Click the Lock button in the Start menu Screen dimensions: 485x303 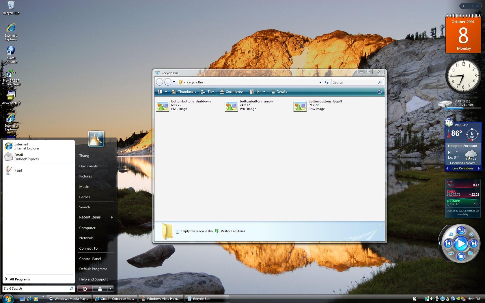pos(100,289)
